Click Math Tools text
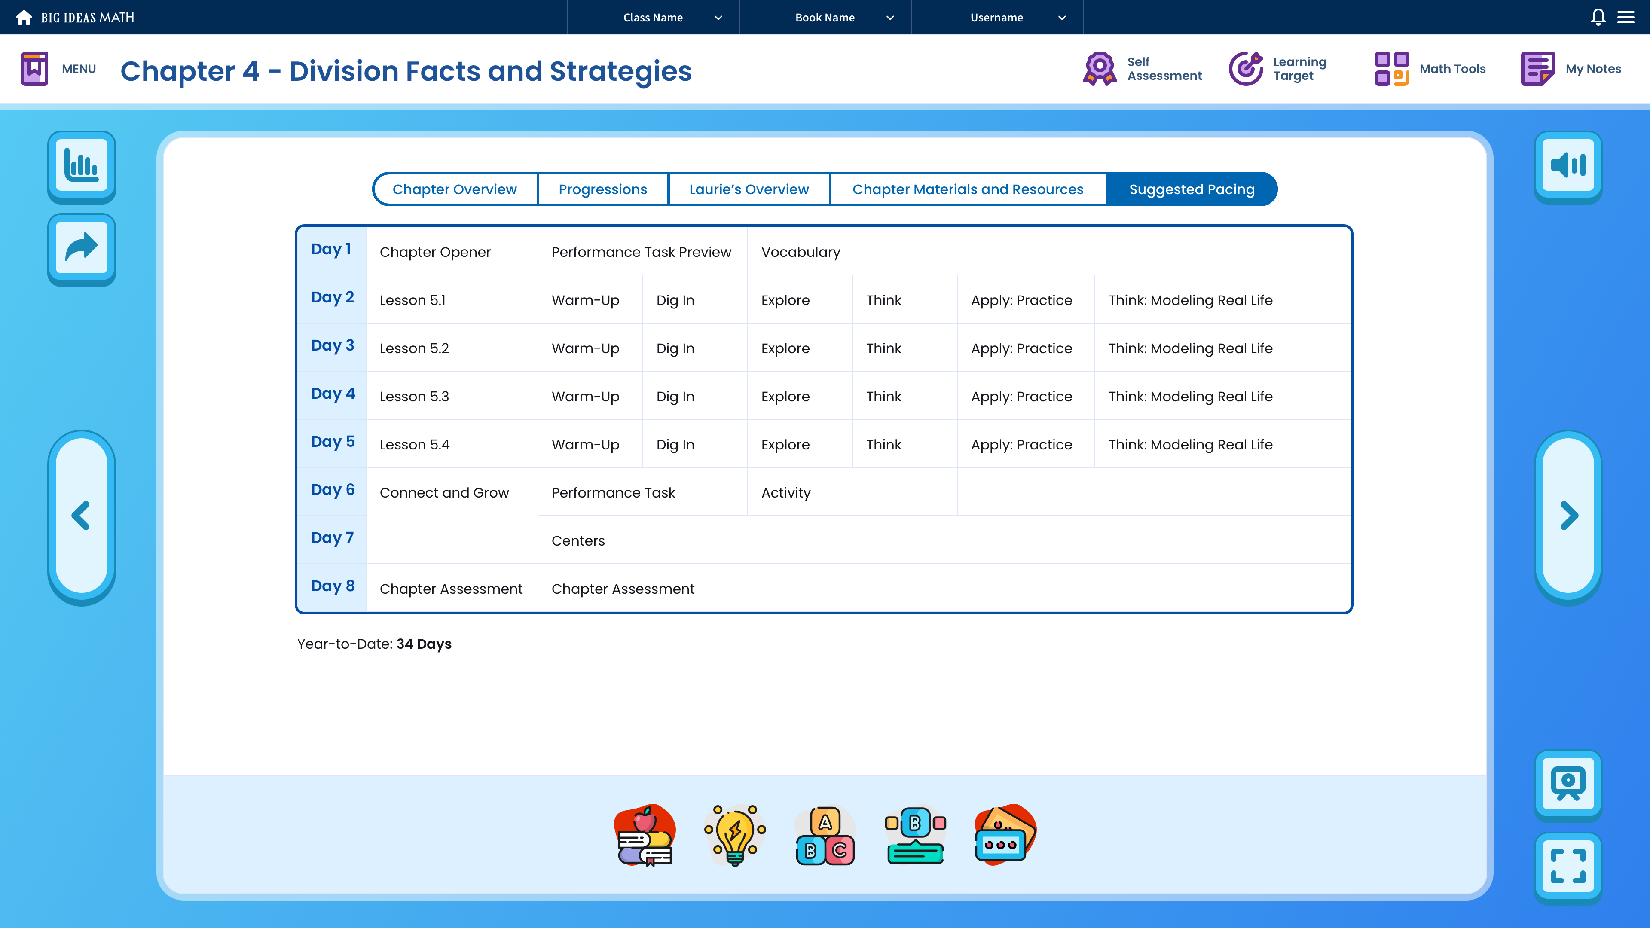The image size is (1650, 928). tap(1452, 69)
